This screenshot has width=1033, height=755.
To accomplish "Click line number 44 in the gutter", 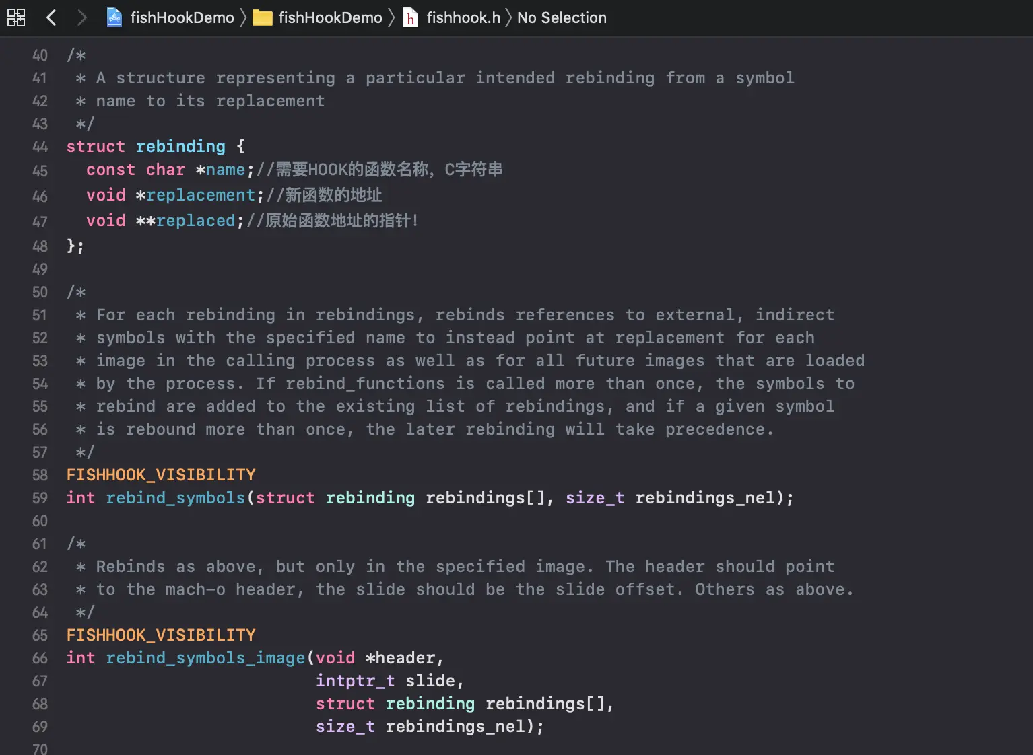I will [40, 147].
